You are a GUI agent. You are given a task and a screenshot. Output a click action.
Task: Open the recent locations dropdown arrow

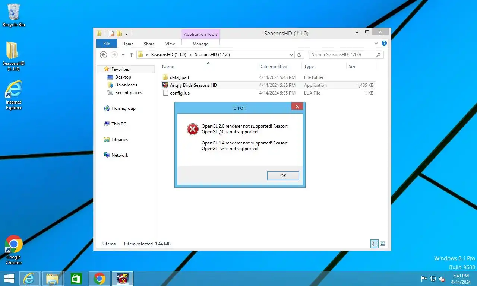(x=123, y=55)
